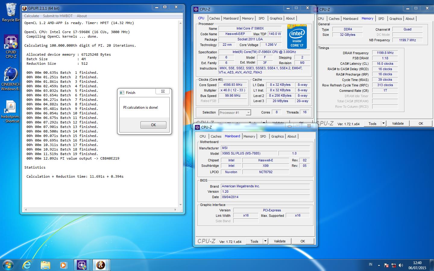
Task: Click the Core Speed value 4598.93 MHz
Action: [x=233, y=85]
